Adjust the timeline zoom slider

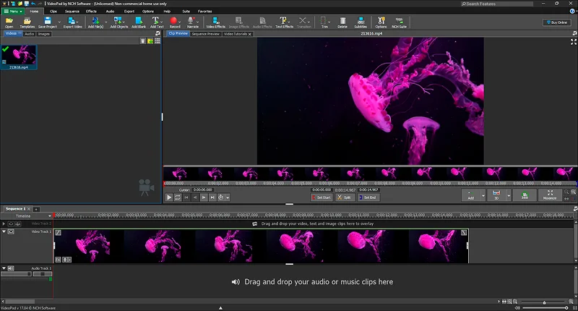(544, 302)
